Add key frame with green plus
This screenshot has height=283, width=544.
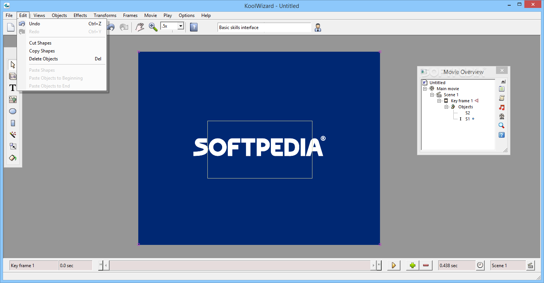point(413,265)
